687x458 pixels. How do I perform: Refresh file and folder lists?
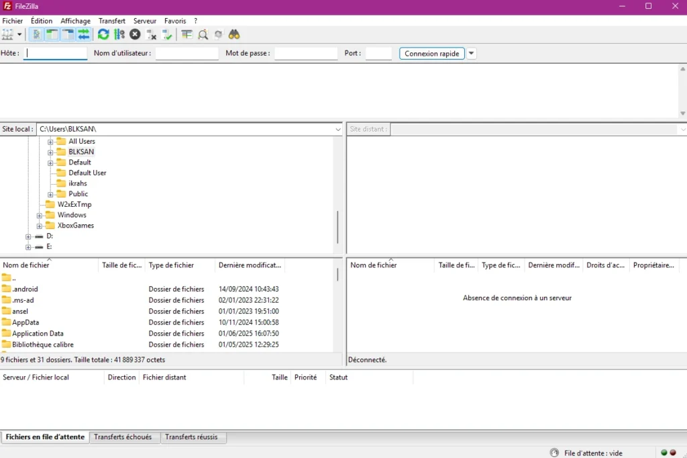[103, 35]
